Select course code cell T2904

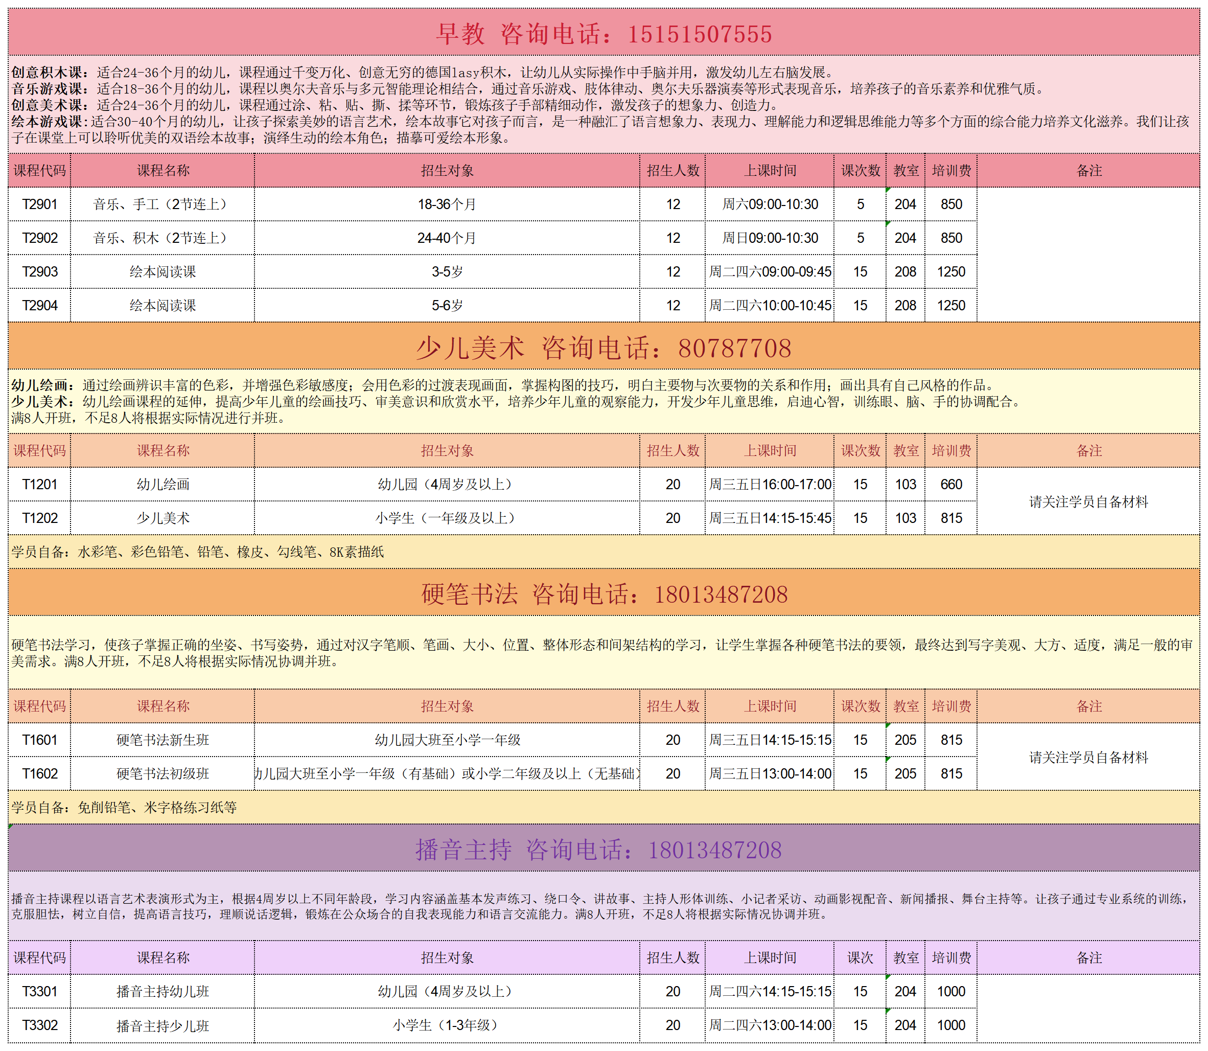(40, 305)
